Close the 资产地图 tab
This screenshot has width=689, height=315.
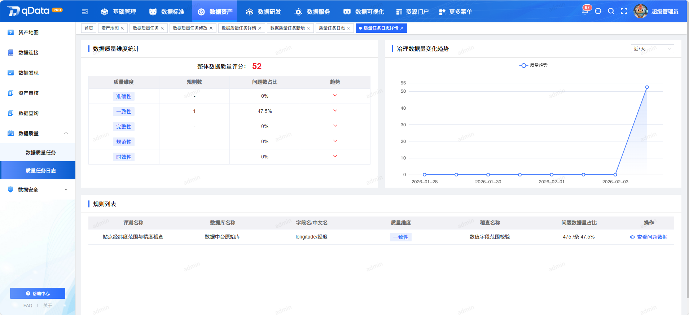point(122,28)
